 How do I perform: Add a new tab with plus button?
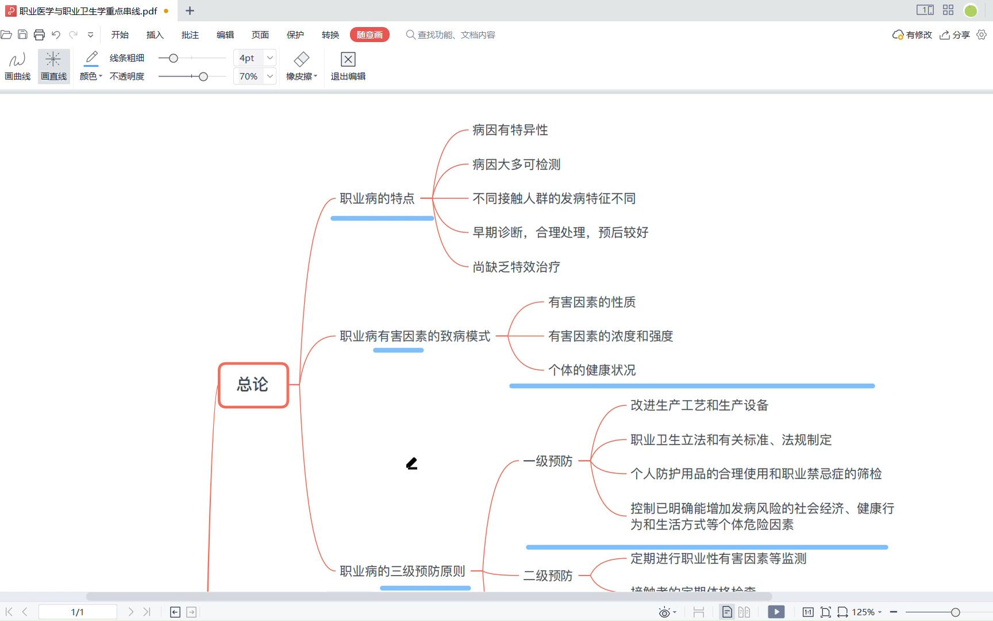click(190, 10)
